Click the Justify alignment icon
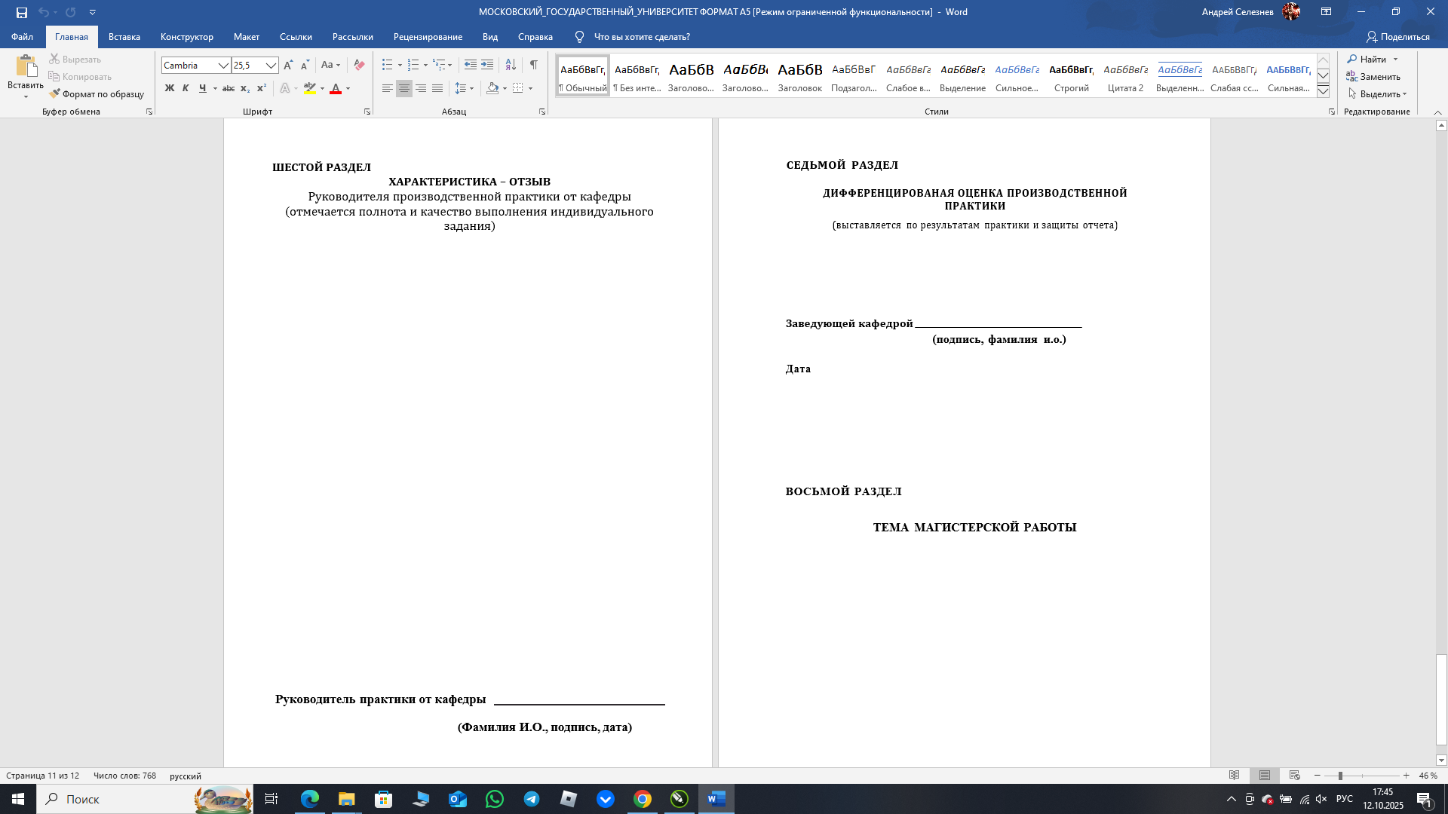The width and height of the screenshot is (1448, 814). [437, 89]
